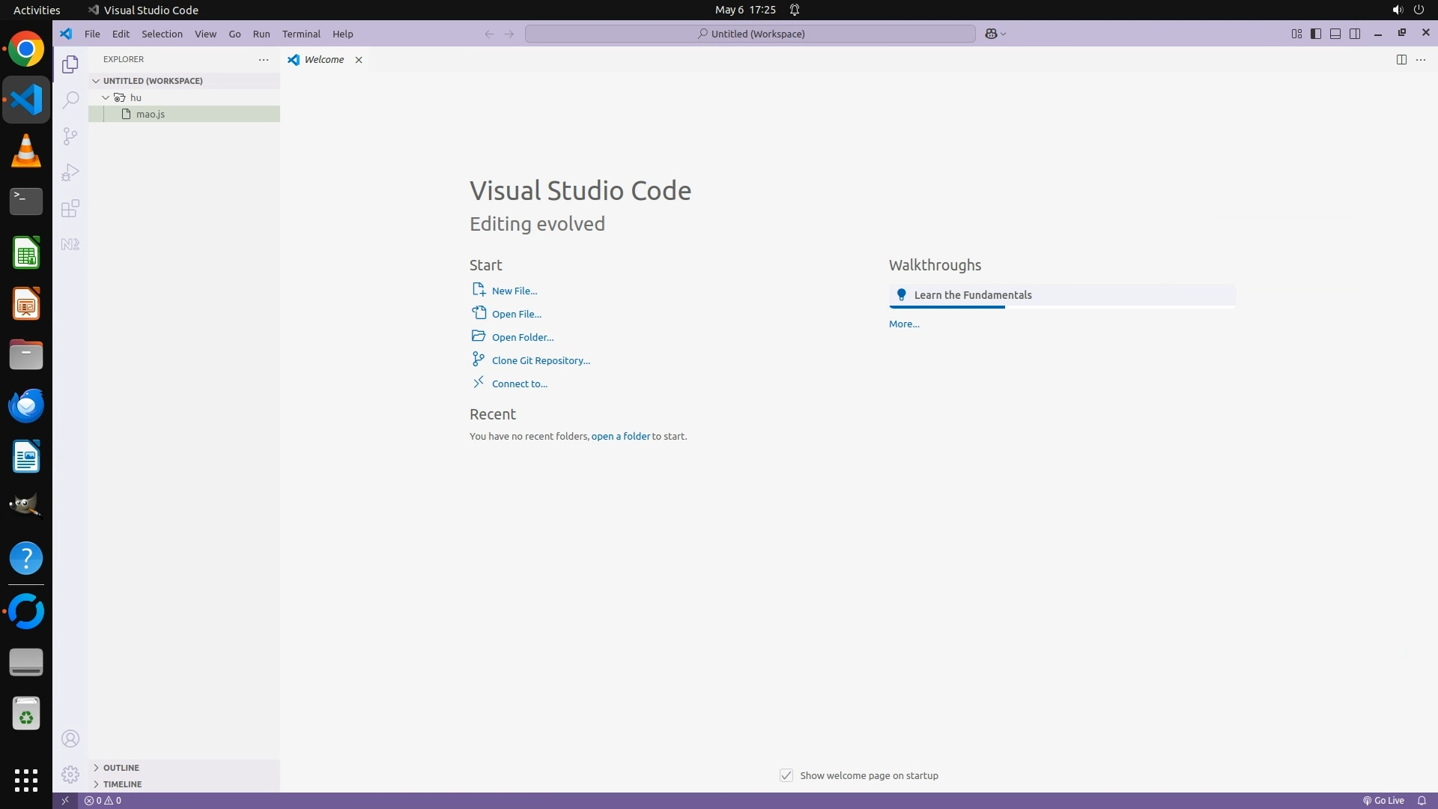Image resolution: width=1438 pixels, height=809 pixels.
Task: Open the Source Control view
Action: [70, 136]
